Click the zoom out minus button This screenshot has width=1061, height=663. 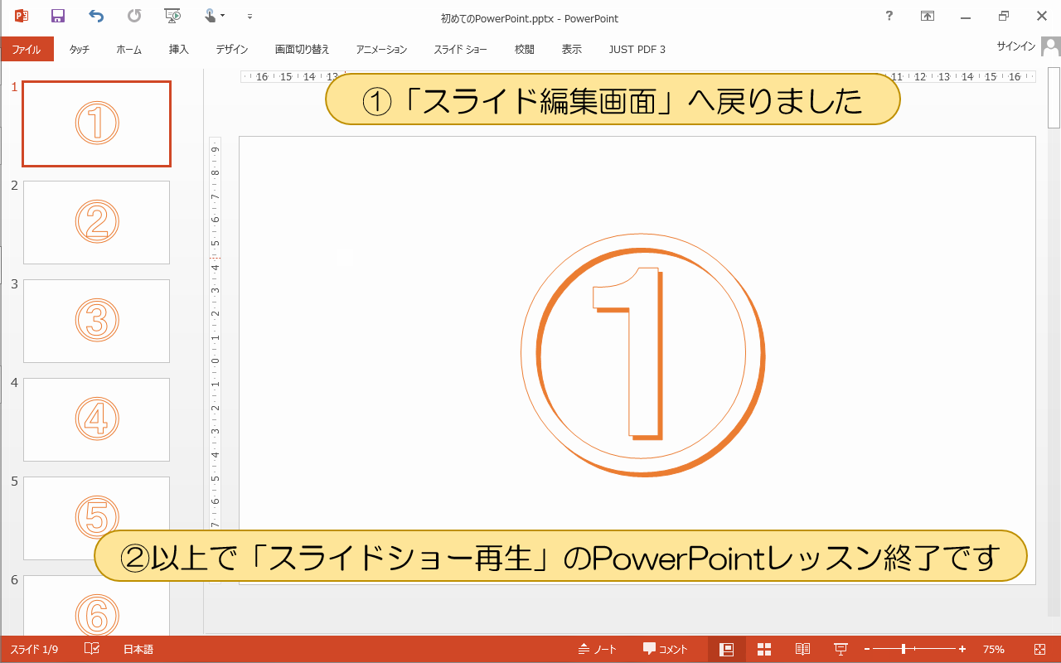867,650
